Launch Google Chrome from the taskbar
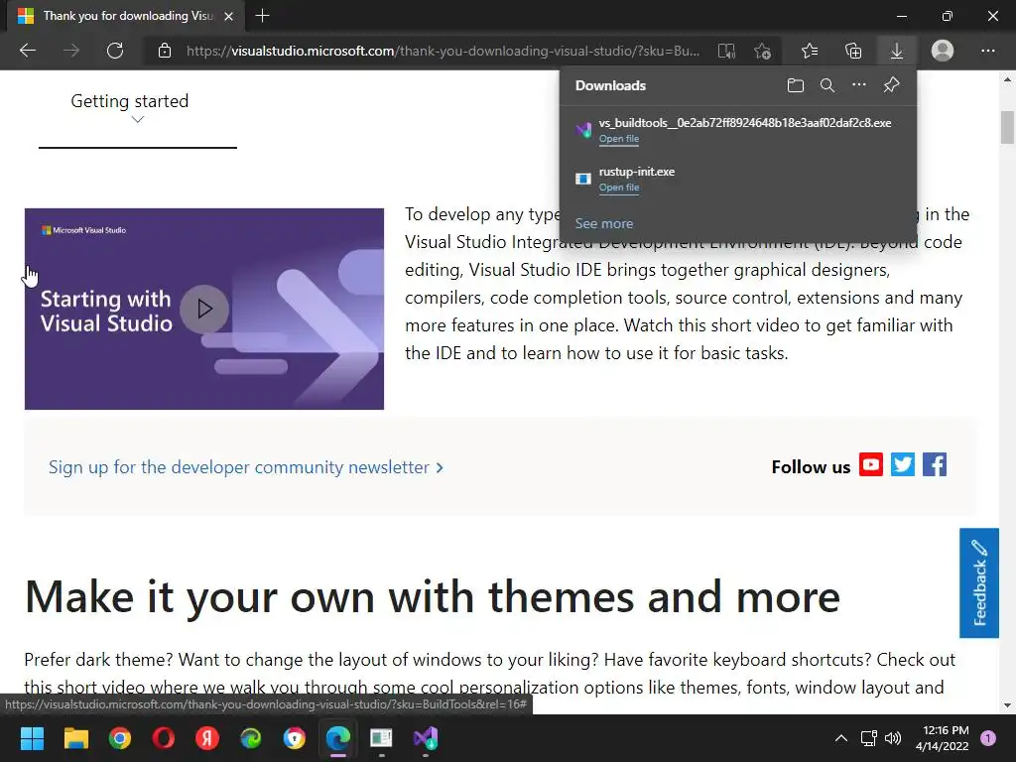The width and height of the screenshot is (1016, 762). click(x=120, y=738)
